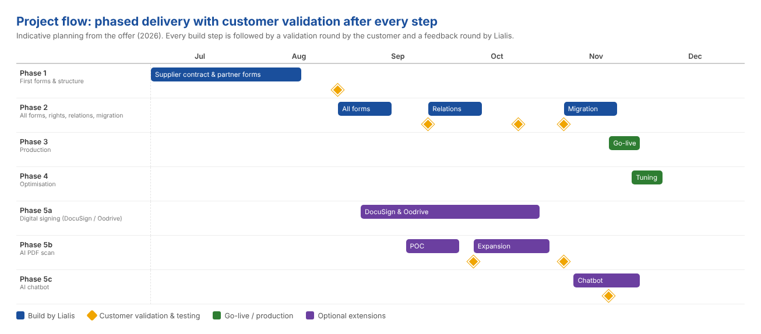761x334 pixels.
Task: Click the 'Go-live / production' legend label
Action: click(x=259, y=316)
